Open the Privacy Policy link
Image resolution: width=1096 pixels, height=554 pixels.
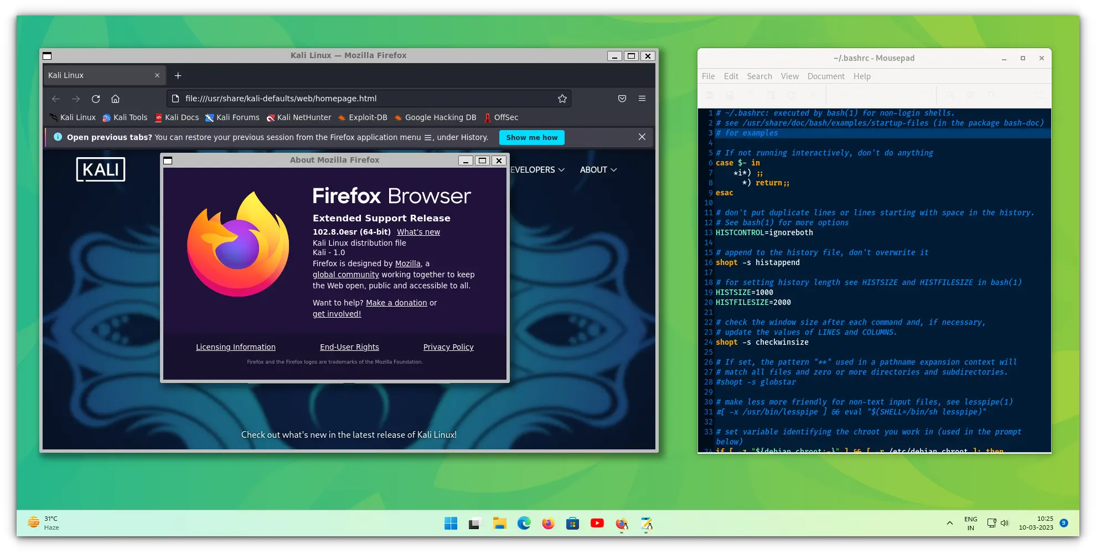point(448,347)
